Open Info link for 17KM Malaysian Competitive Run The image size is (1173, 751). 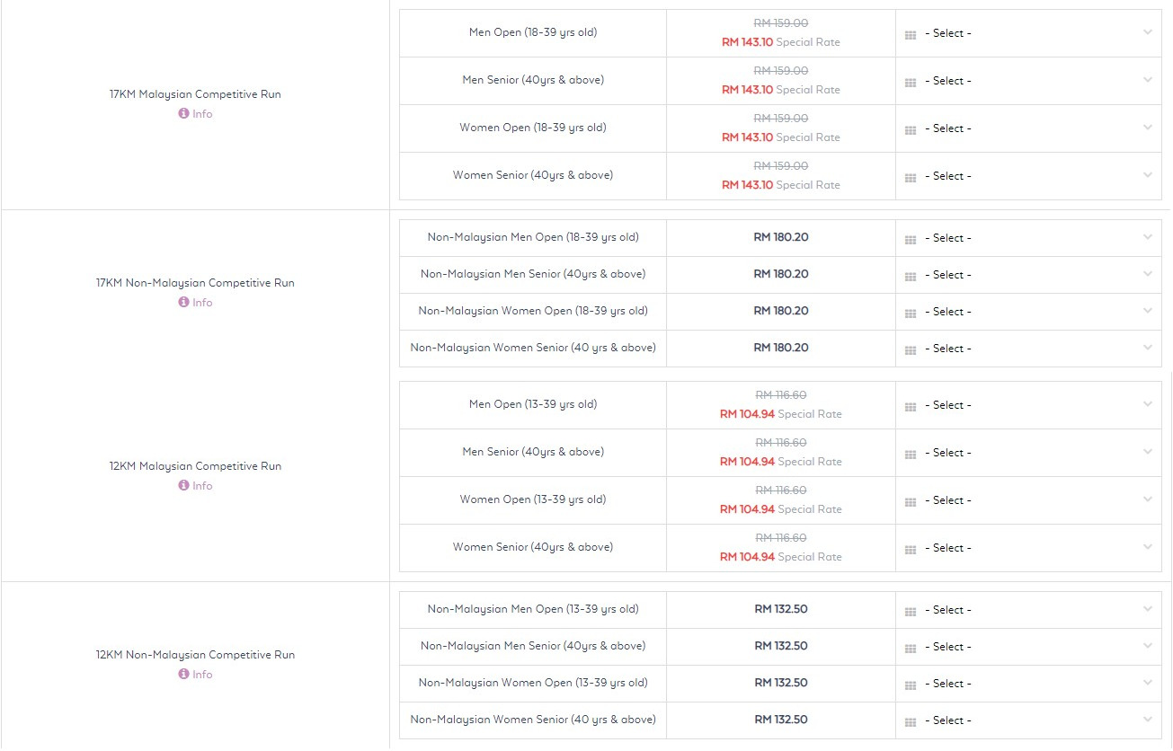pos(202,114)
